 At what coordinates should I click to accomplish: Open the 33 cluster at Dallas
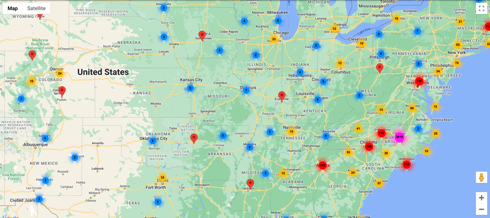[162, 178]
